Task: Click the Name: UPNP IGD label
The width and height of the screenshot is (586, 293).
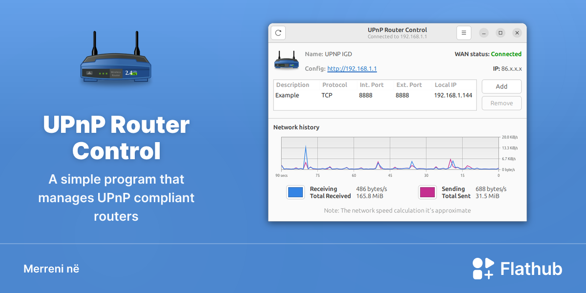Action: coord(328,54)
